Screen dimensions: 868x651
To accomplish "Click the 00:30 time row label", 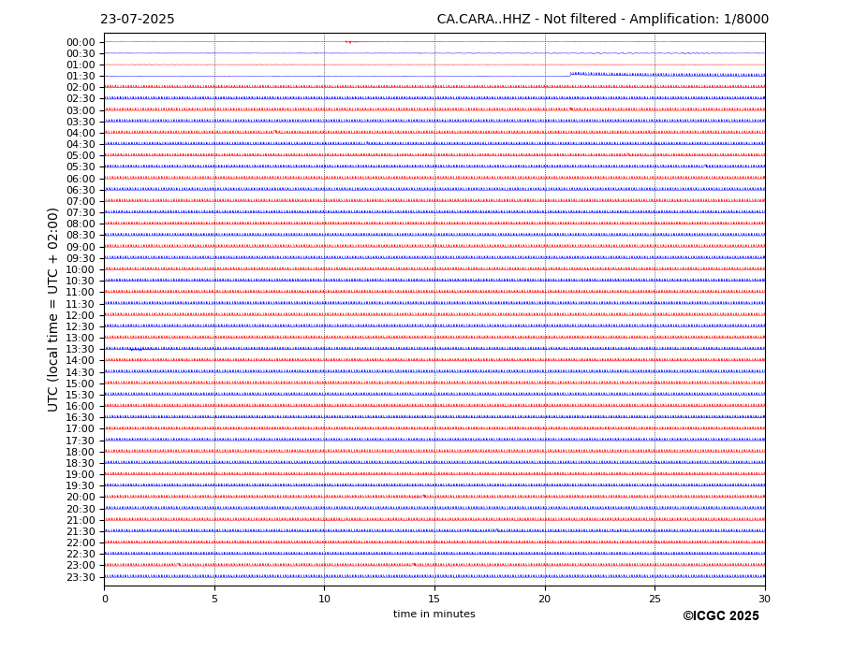I will coord(81,53).
